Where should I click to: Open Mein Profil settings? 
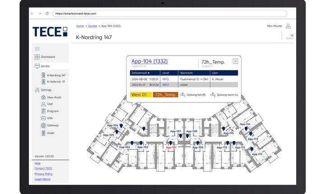tap(54, 97)
